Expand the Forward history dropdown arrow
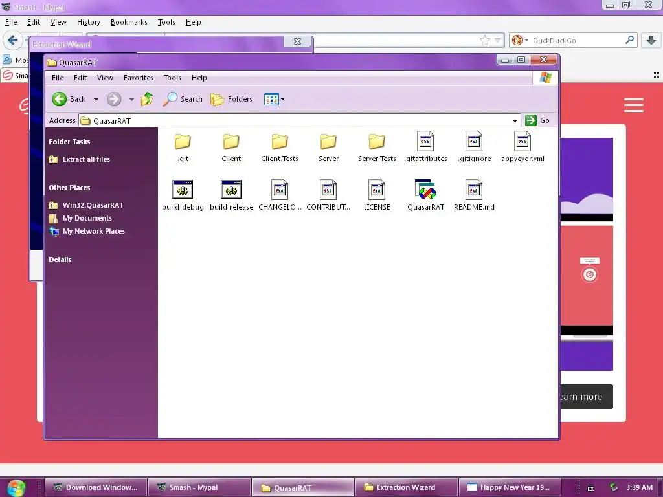This screenshot has width=663, height=497. pyautogui.click(x=131, y=100)
